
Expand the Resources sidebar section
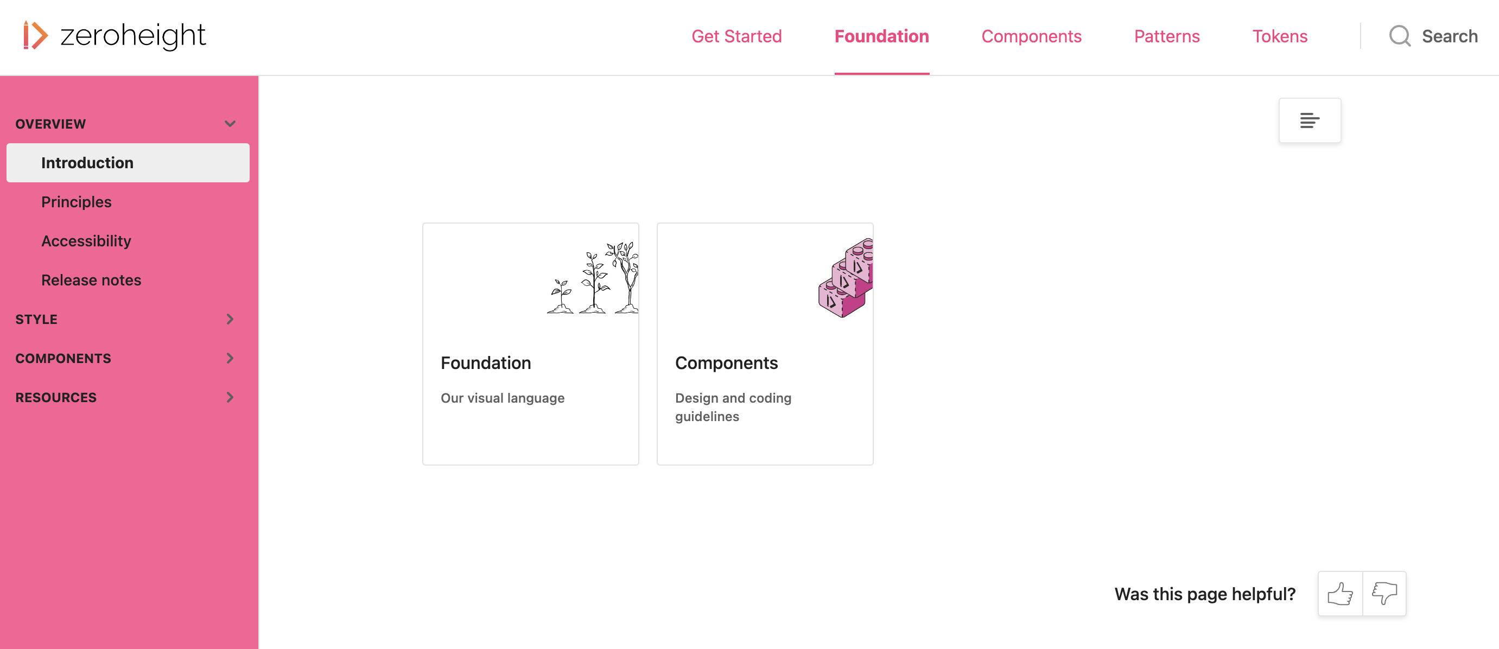click(230, 397)
